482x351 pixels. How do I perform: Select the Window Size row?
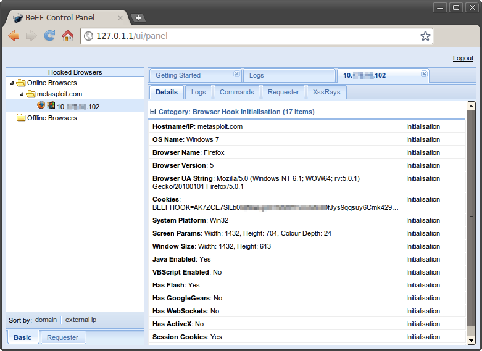click(307, 246)
